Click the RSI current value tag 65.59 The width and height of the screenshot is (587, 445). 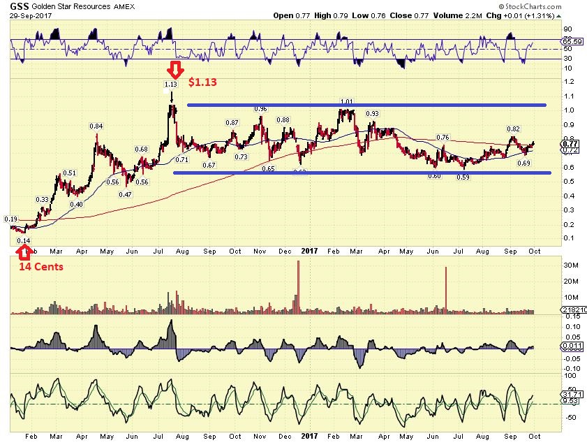tap(572, 42)
